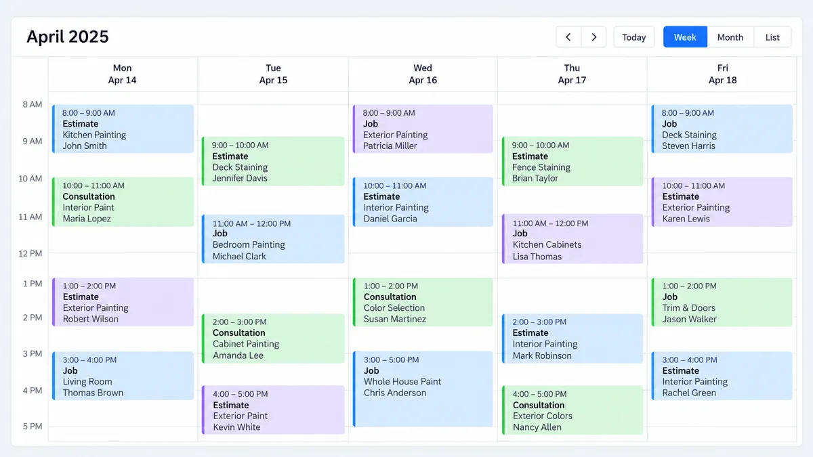Image resolution: width=813 pixels, height=457 pixels.
Task: Open Karen Lewis Exterior Painting estimate
Action: 722,202
